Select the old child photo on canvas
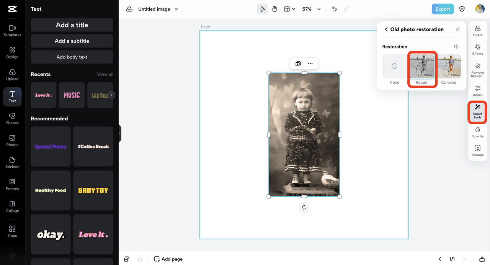Image resolution: width=490 pixels, height=265 pixels. 304,135
